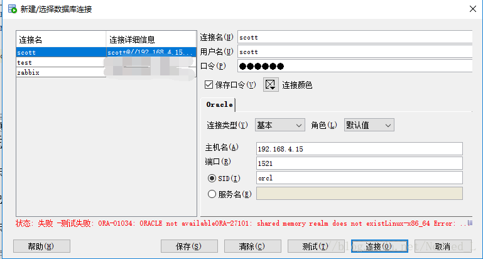Toggle the 保存口令 save password checkbox
The height and width of the screenshot is (259, 483).
tap(209, 84)
